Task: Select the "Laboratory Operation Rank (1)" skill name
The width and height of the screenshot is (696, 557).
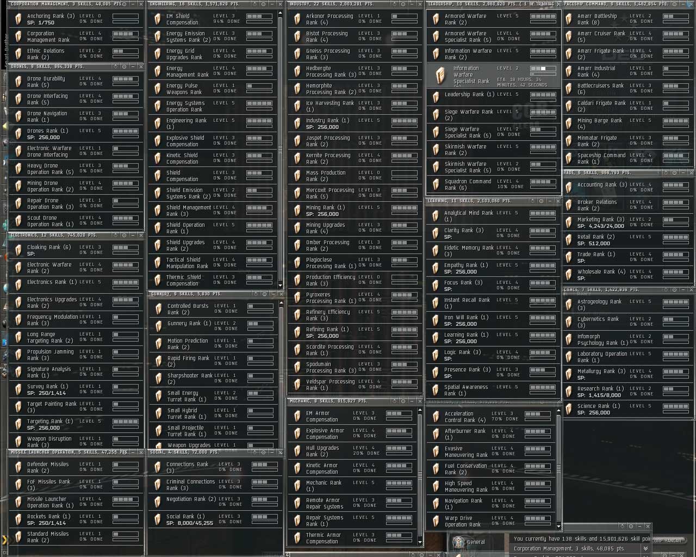Action: pos(602,357)
